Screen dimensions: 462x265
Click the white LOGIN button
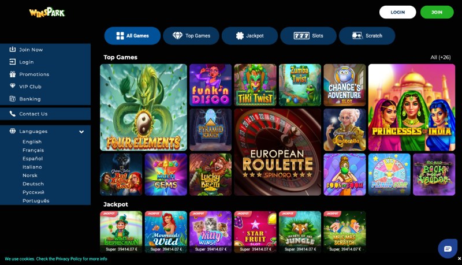(x=397, y=12)
